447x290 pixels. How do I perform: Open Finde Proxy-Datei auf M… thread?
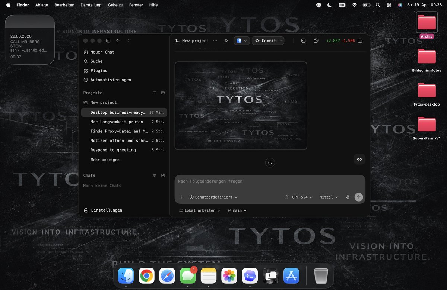tap(124, 131)
